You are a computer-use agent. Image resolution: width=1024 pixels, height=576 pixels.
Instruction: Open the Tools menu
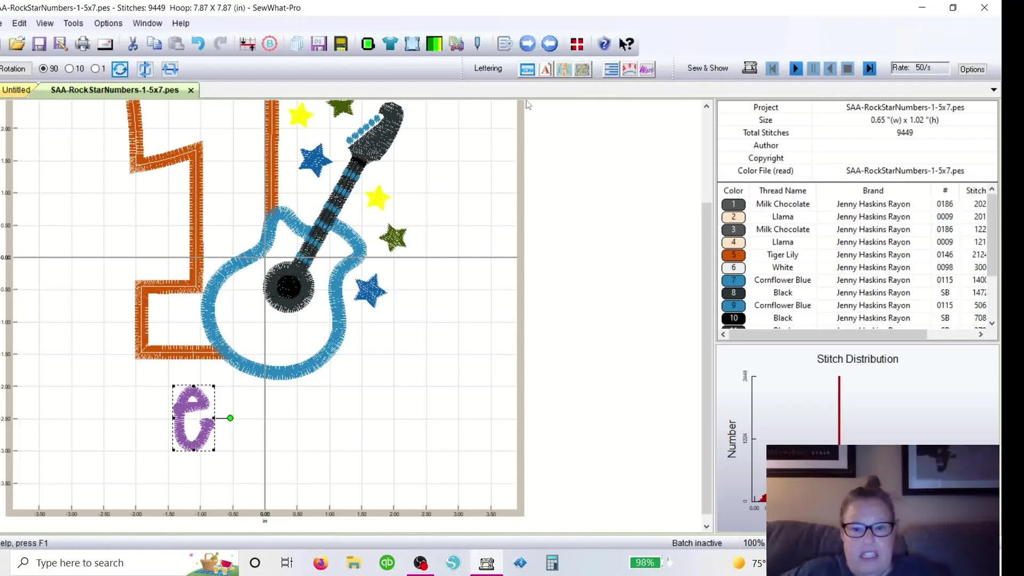pyautogui.click(x=72, y=23)
